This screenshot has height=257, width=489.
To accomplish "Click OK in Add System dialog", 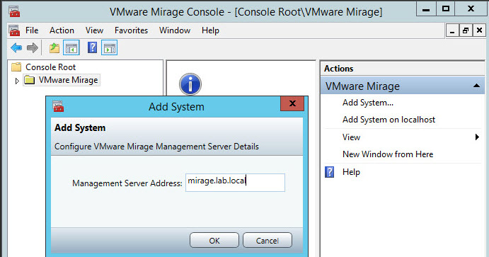I will point(214,241).
